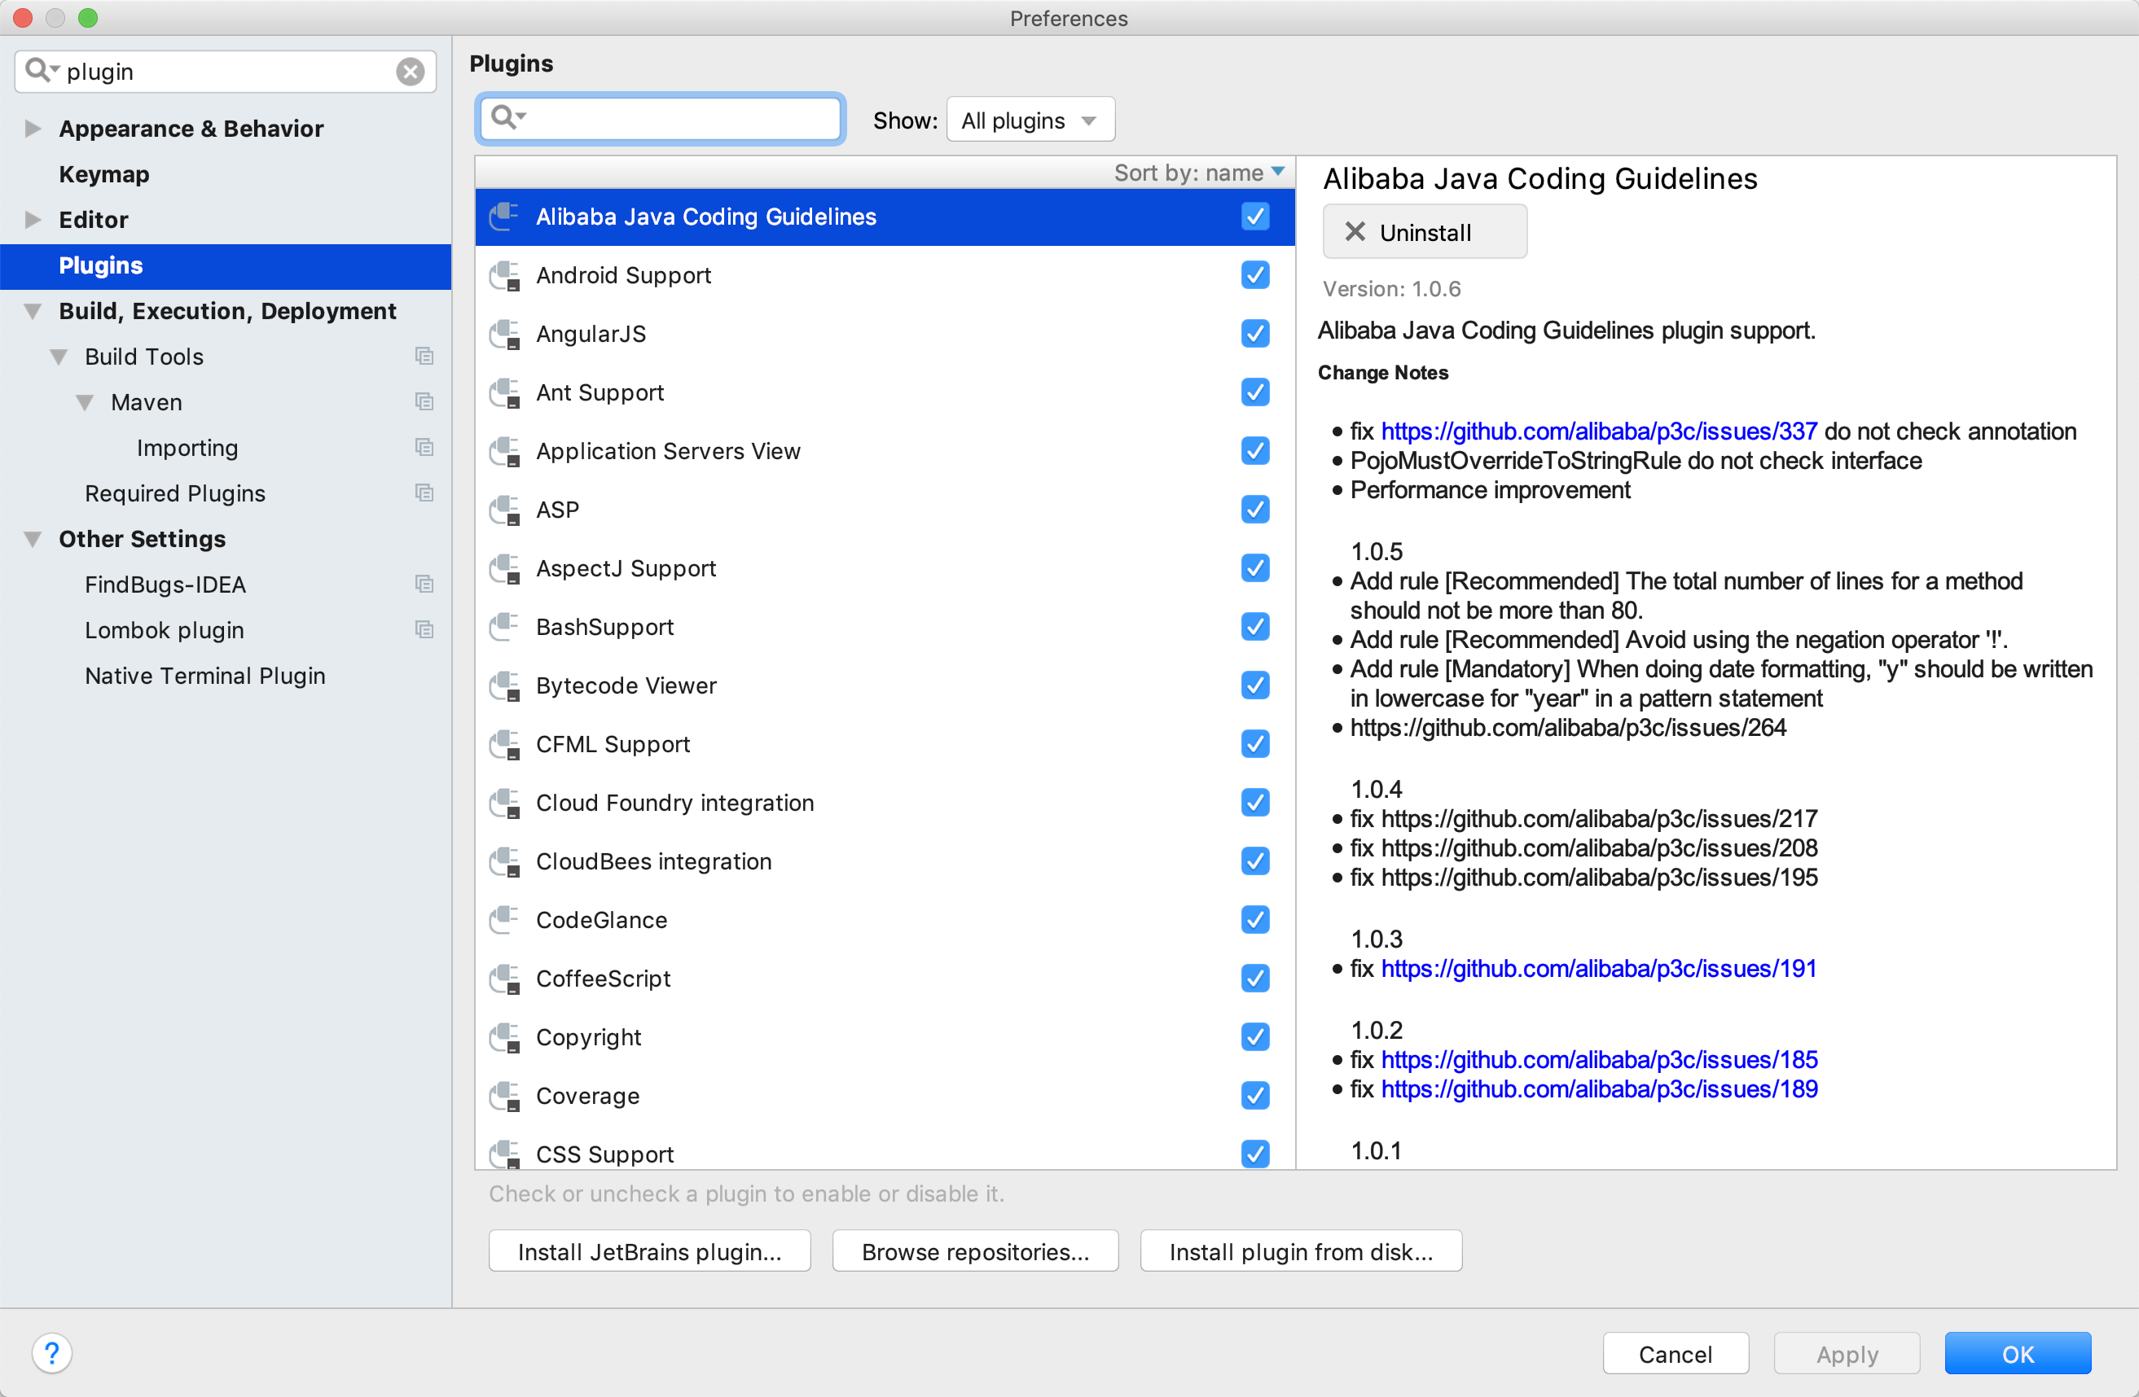The width and height of the screenshot is (2139, 1397).
Task: Toggle the Ant Support checkbox
Action: [x=1255, y=392]
